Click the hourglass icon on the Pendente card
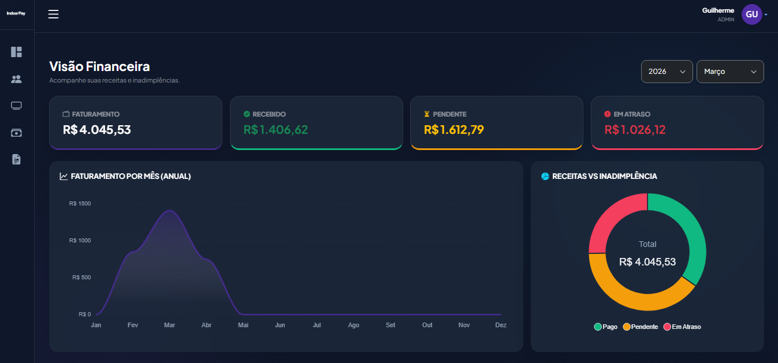This screenshot has width=778, height=363. click(x=427, y=114)
